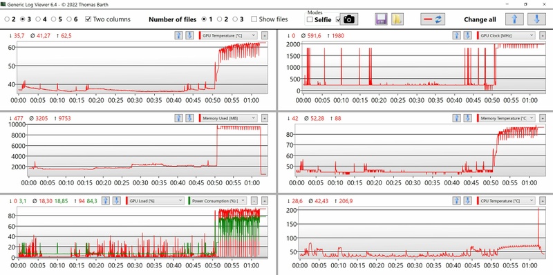
Task: Click plus button beside GPU Temperature dropdown
Action: coord(264,35)
